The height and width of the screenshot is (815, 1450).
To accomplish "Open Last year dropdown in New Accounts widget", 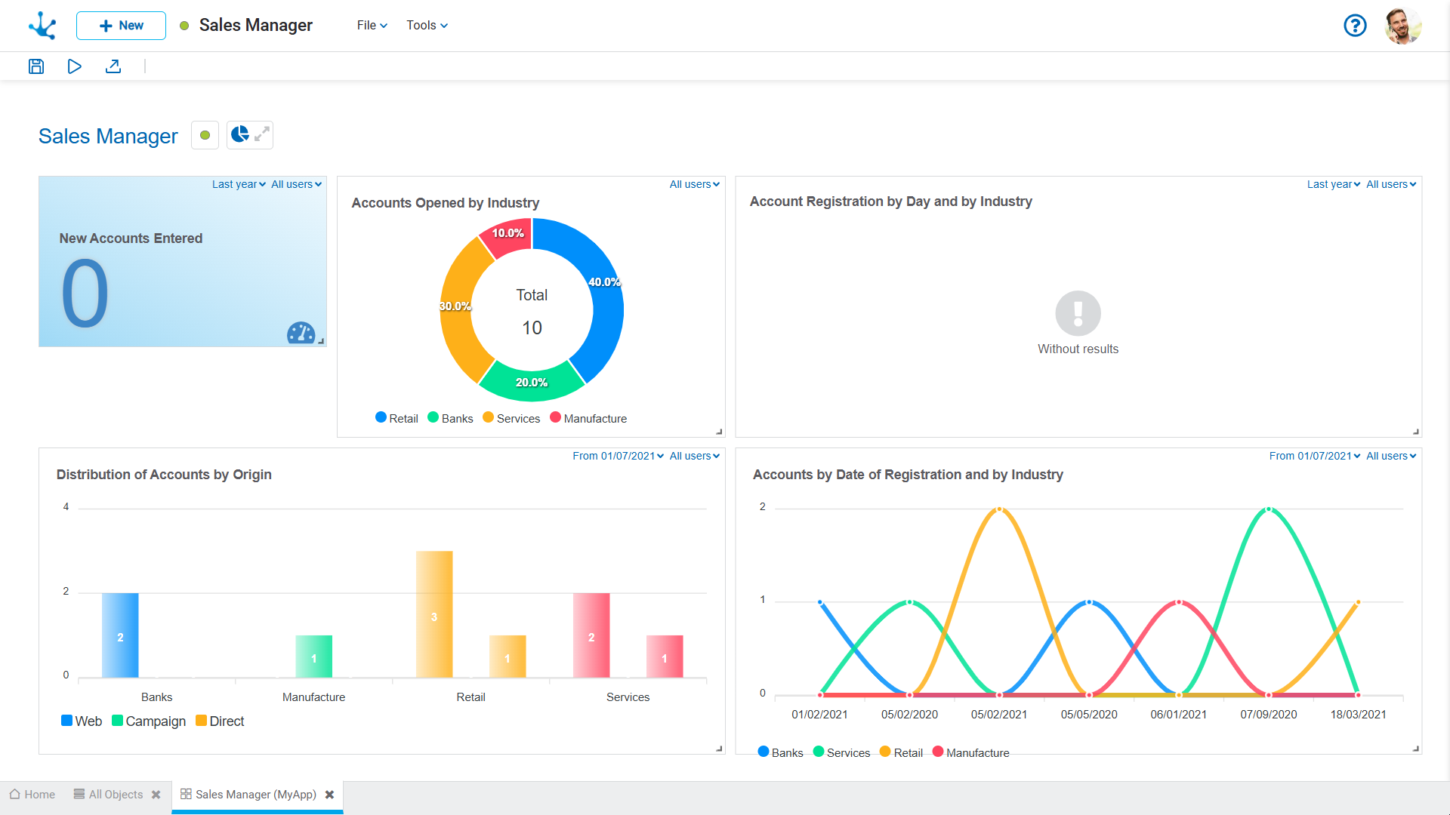I will click(x=239, y=184).
